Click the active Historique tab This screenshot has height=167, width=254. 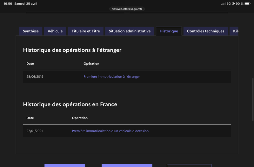[x=169, y=31]
